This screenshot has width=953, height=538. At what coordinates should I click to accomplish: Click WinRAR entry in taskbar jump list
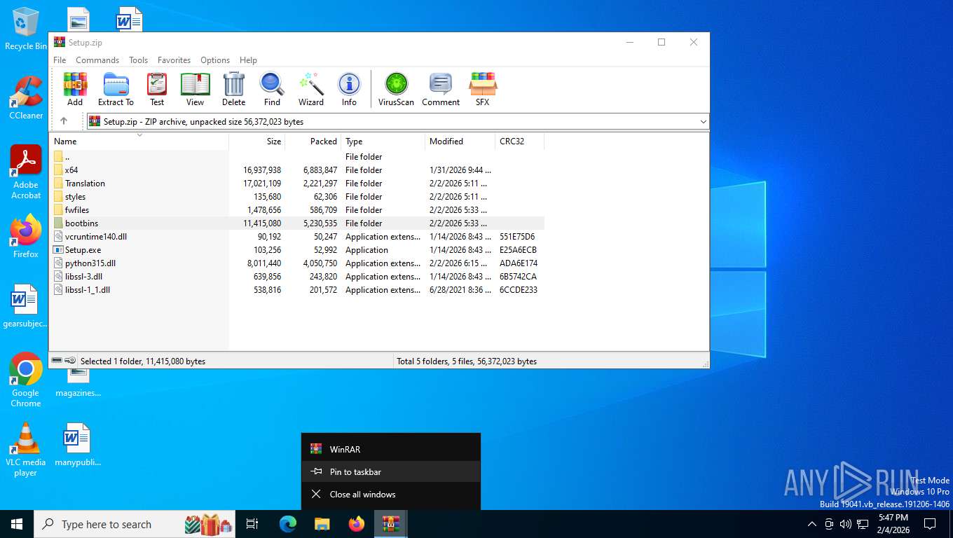pyautogui.click(x=391, y=450)
